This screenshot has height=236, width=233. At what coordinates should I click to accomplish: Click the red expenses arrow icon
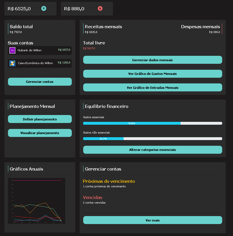pyautogui.click(x=100, y=9)
